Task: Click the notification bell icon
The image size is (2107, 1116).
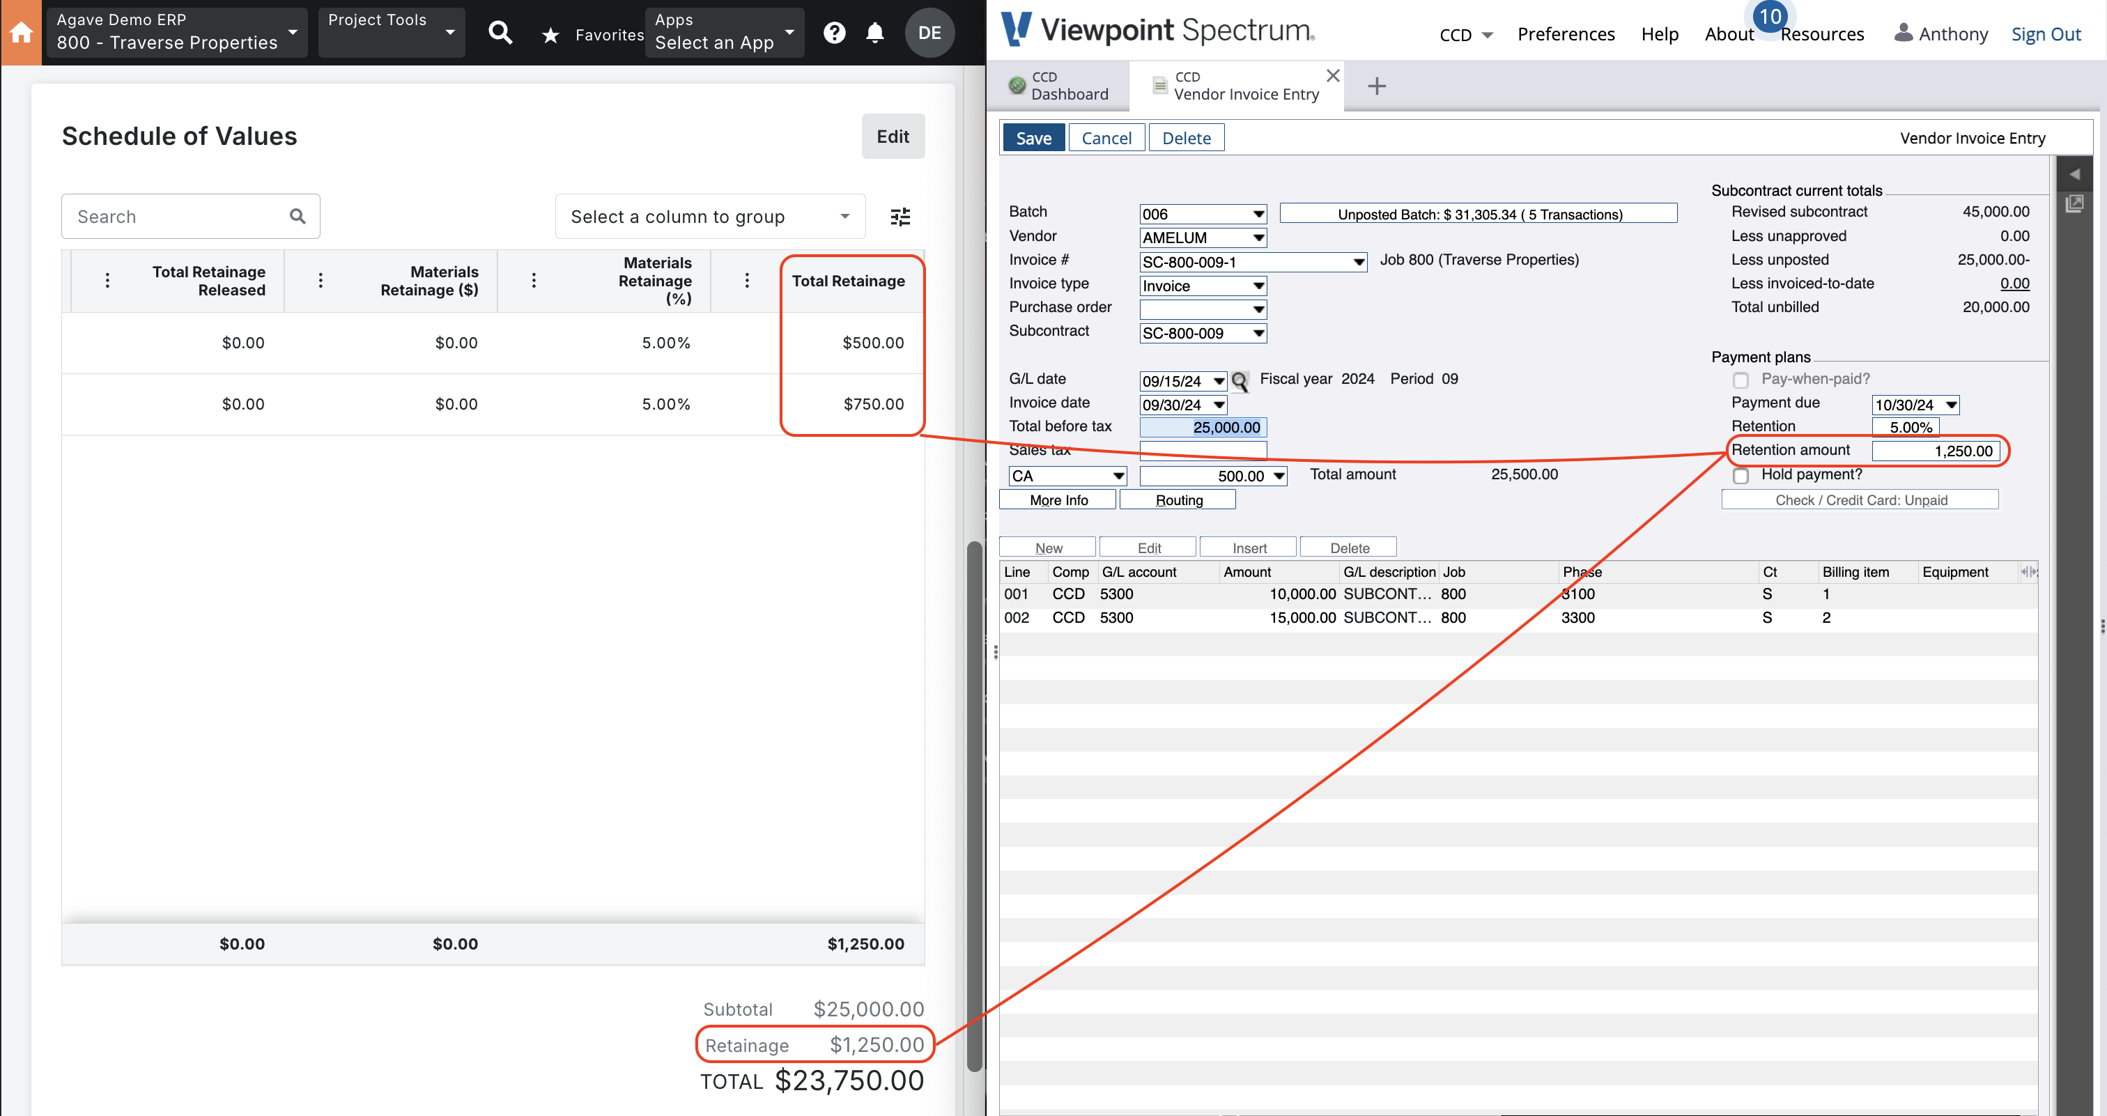Action: (875, 31)
